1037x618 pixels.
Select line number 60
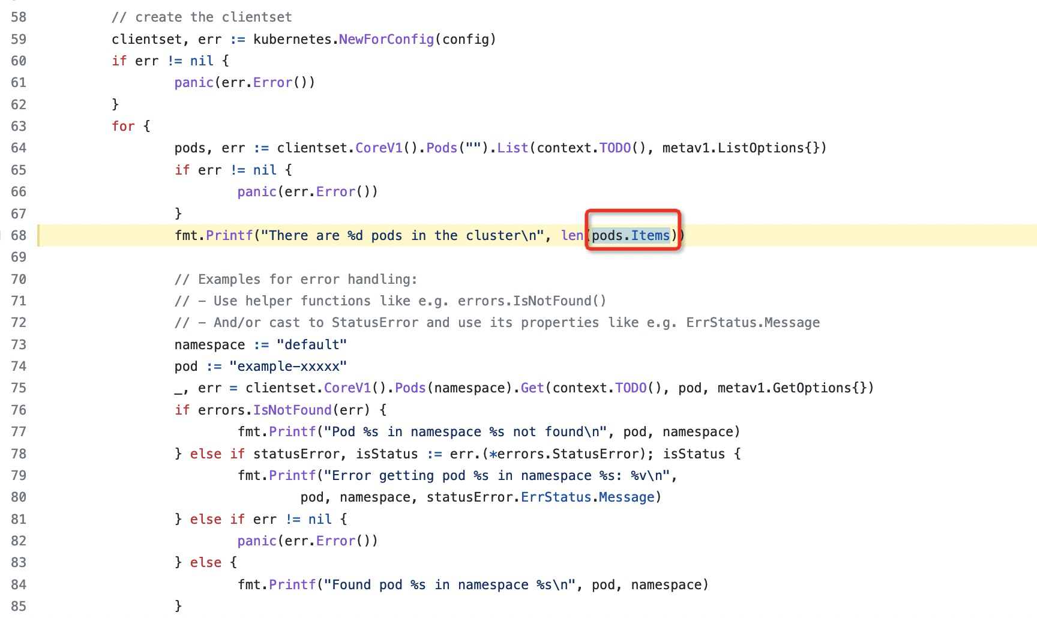coord(19,61)
